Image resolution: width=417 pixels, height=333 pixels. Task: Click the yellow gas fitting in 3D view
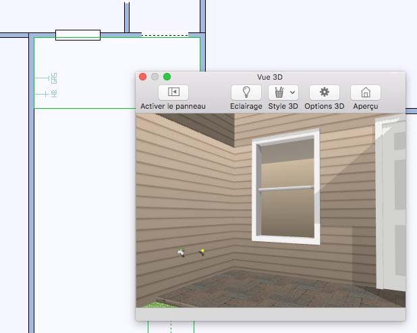(201, 252)
